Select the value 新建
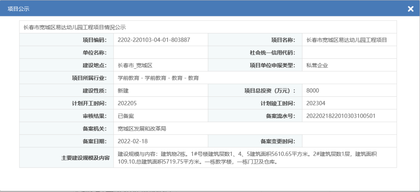The image size is (420, 192). tap(123, 91)
